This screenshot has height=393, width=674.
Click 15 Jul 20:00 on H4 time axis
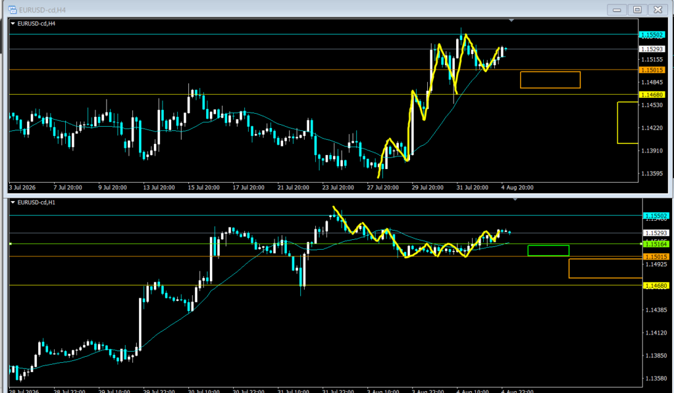pyautogui.click(x=203, y=187)
